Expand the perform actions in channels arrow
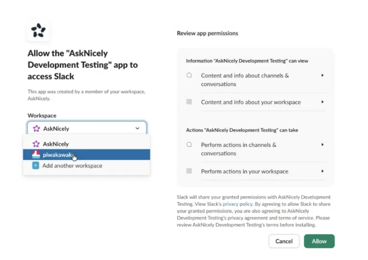 322,145
